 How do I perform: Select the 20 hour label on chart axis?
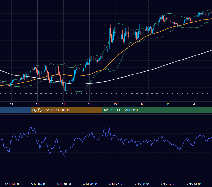(x=90, y=104)
